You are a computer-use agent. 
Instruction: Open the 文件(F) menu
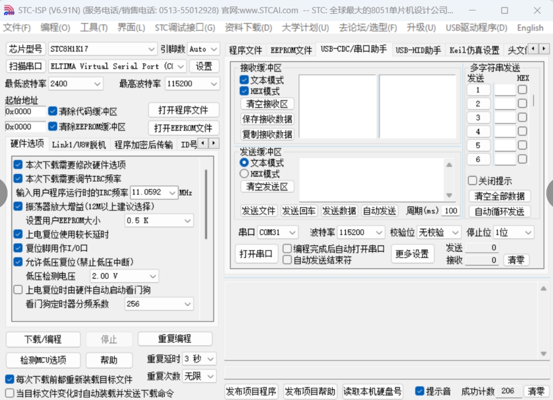pos(17,28)
